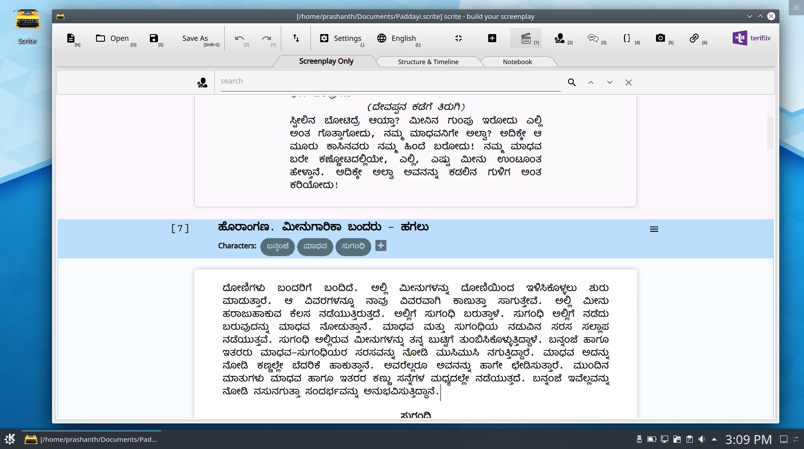This screenshot has height=449, width=804.
Task: Click the add new scene plus icon
Action: point(491,38)
